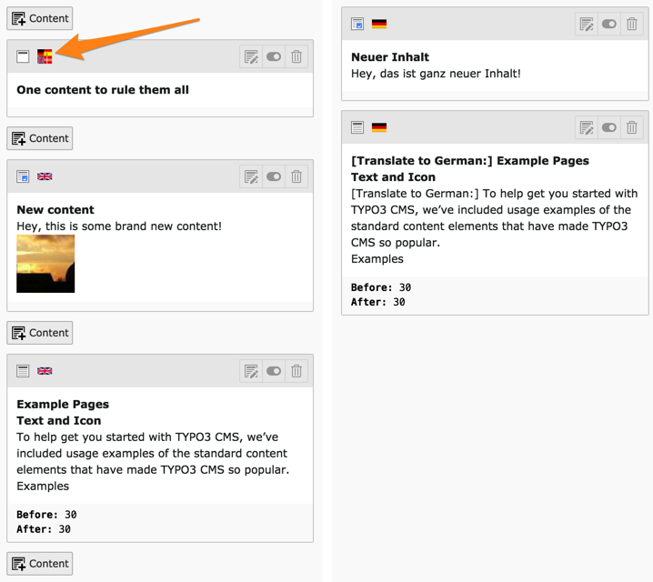Click the multi-language flag icon of 'One content to rule them all'
The width and height of the screenshot is (653, 582).
point(45,56)
